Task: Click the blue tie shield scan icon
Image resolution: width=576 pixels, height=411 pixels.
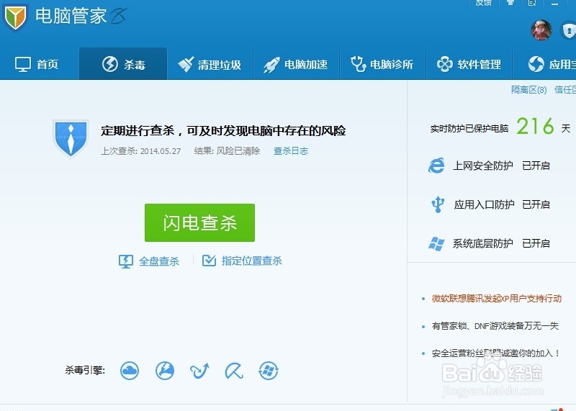Action: [71, 138]
